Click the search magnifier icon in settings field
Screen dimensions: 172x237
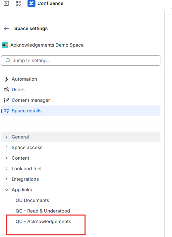click(8, 60)
